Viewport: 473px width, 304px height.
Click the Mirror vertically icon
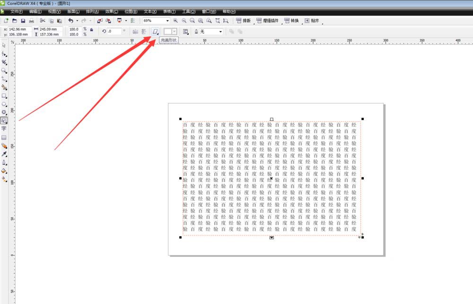(144, 31)
